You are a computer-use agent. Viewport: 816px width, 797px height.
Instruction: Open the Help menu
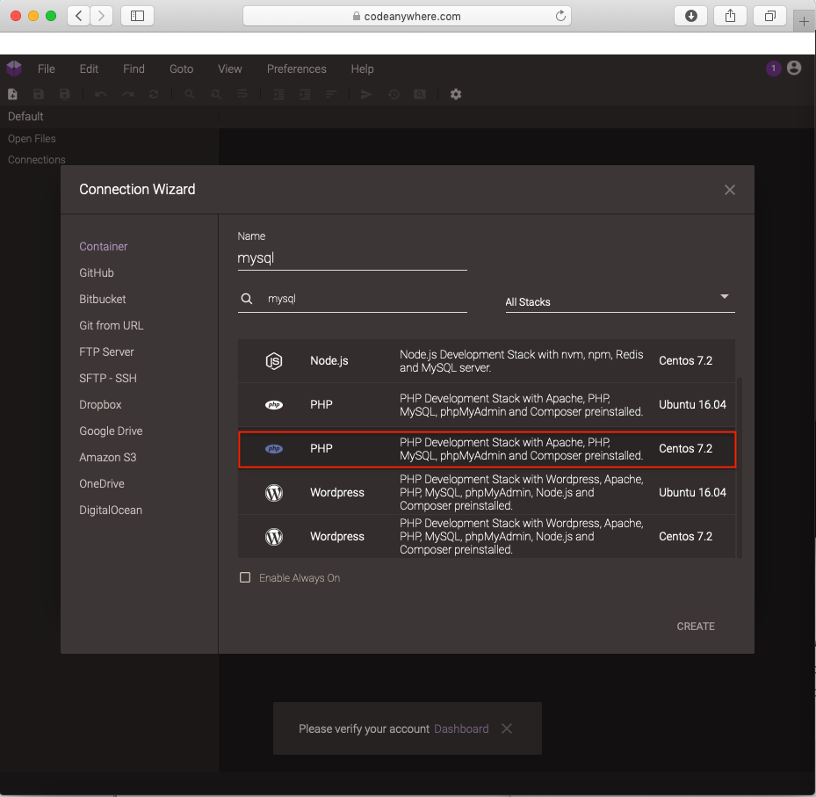362,69
